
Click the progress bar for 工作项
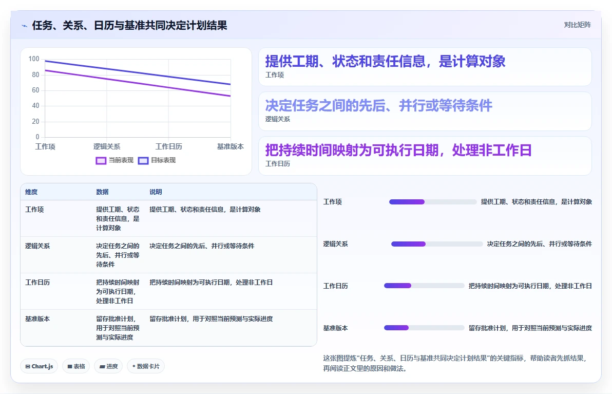432,202
